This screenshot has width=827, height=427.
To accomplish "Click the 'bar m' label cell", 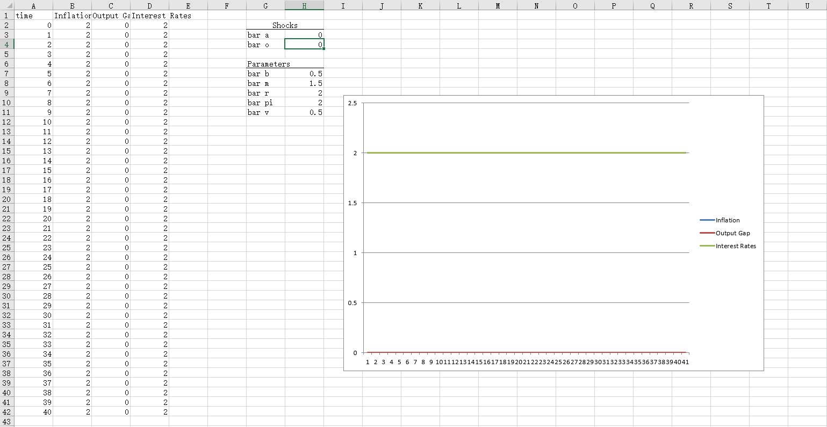I will (265, 83).
